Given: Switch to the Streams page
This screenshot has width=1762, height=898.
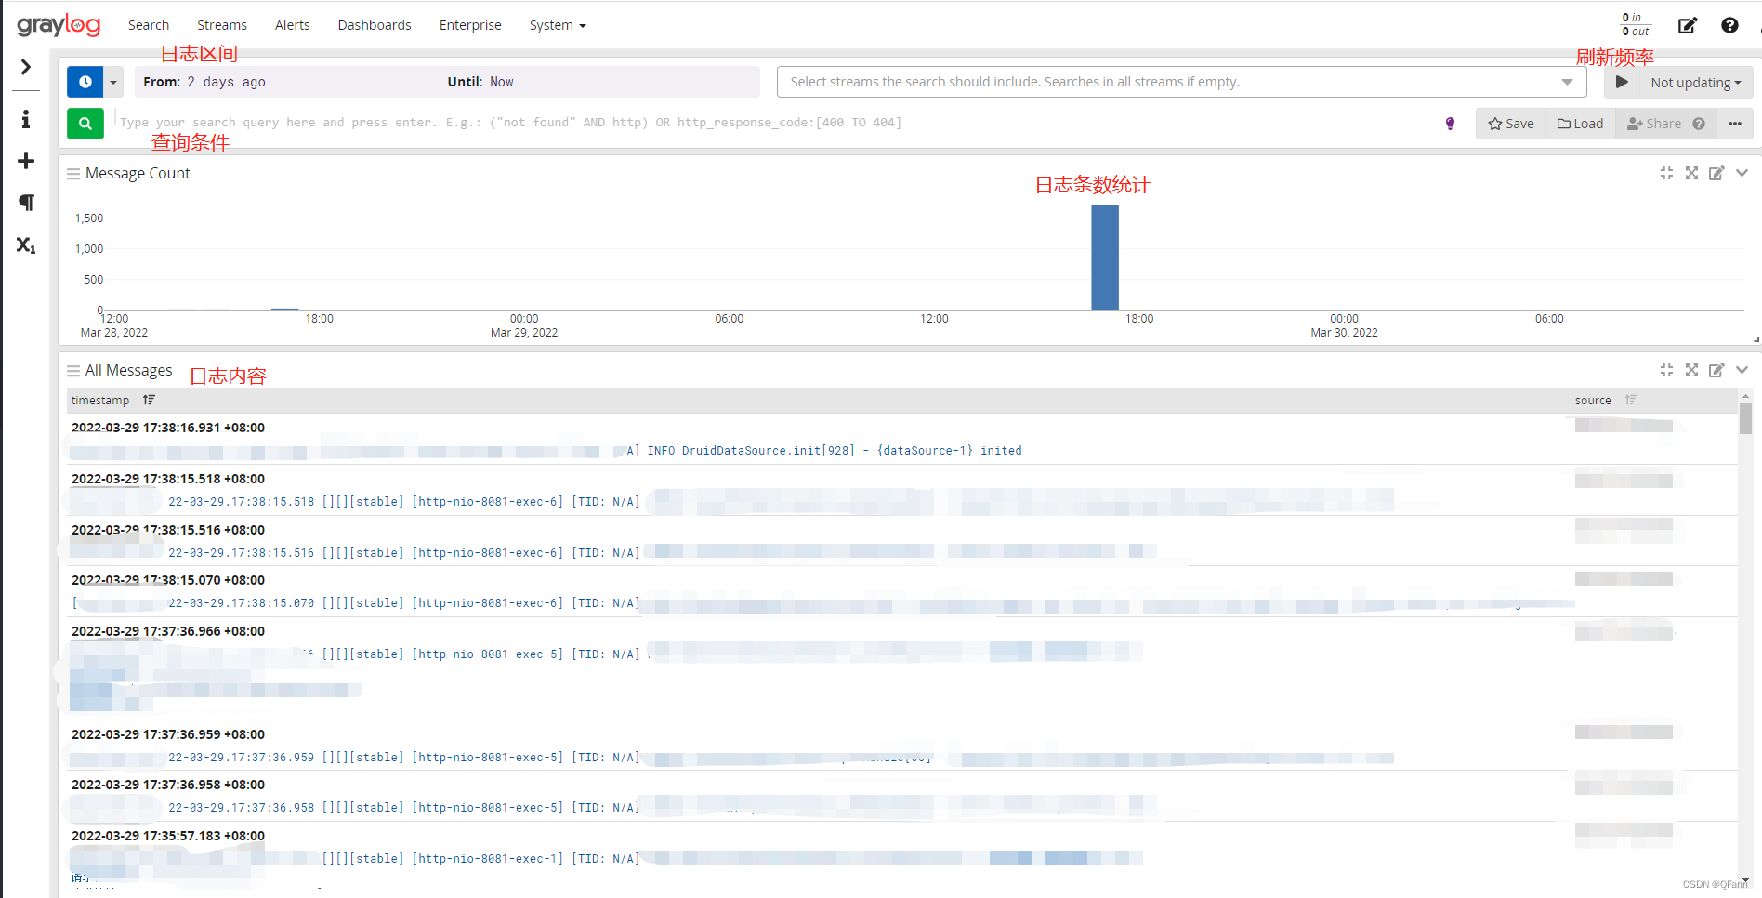Looking at the screenshot, I should point(221,25).
